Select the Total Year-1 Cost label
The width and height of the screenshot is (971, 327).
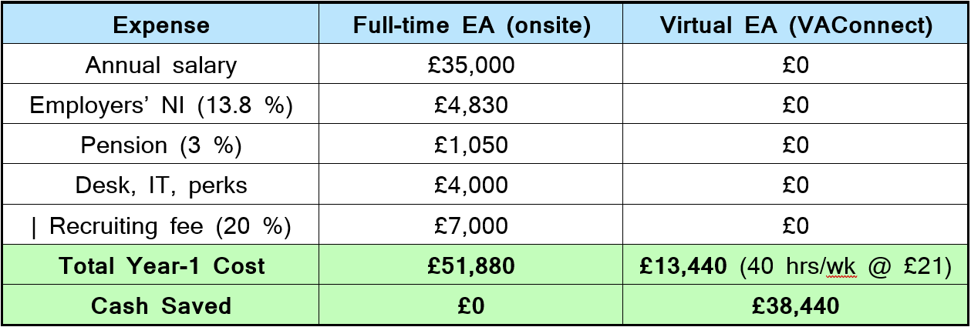click(x=160, y=265)
